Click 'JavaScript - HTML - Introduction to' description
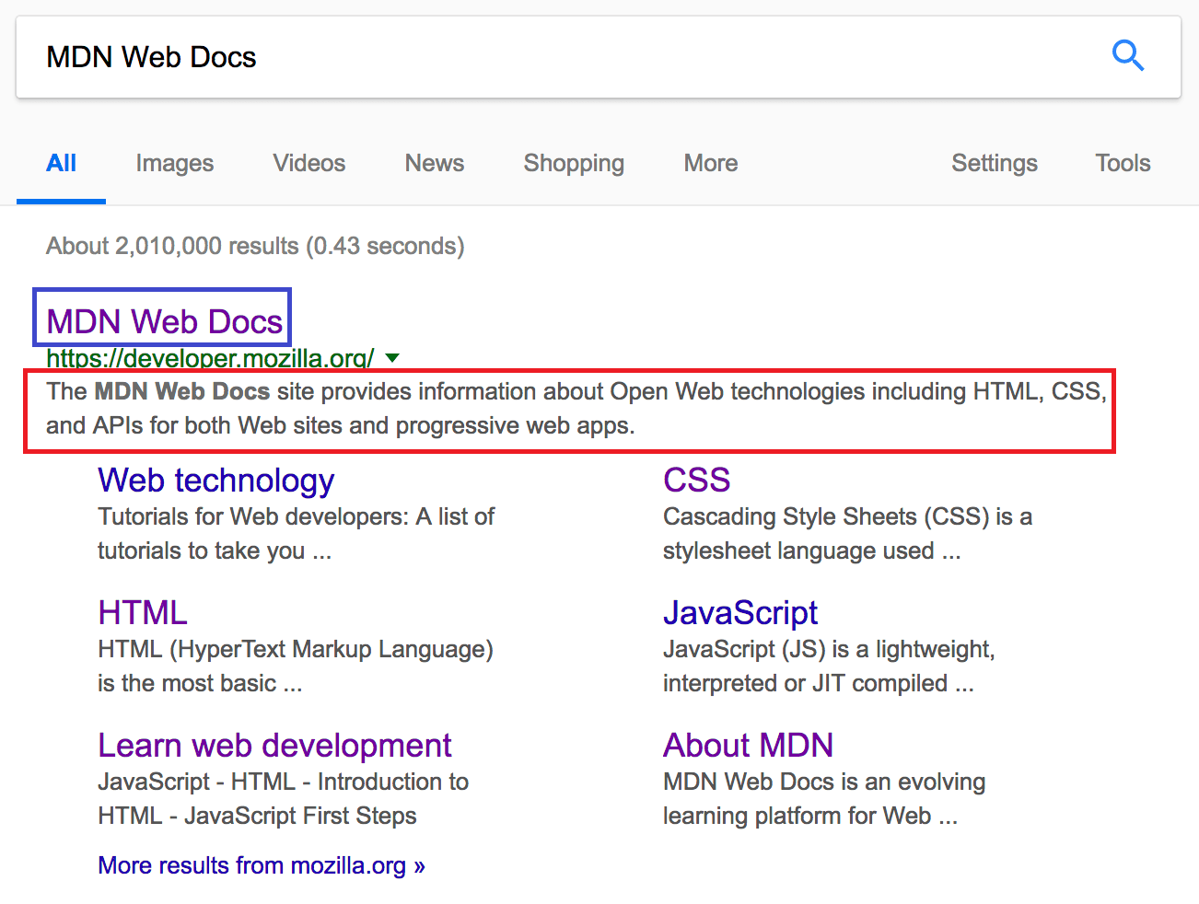The image size is (1199, 904). [x=284, y=798]
